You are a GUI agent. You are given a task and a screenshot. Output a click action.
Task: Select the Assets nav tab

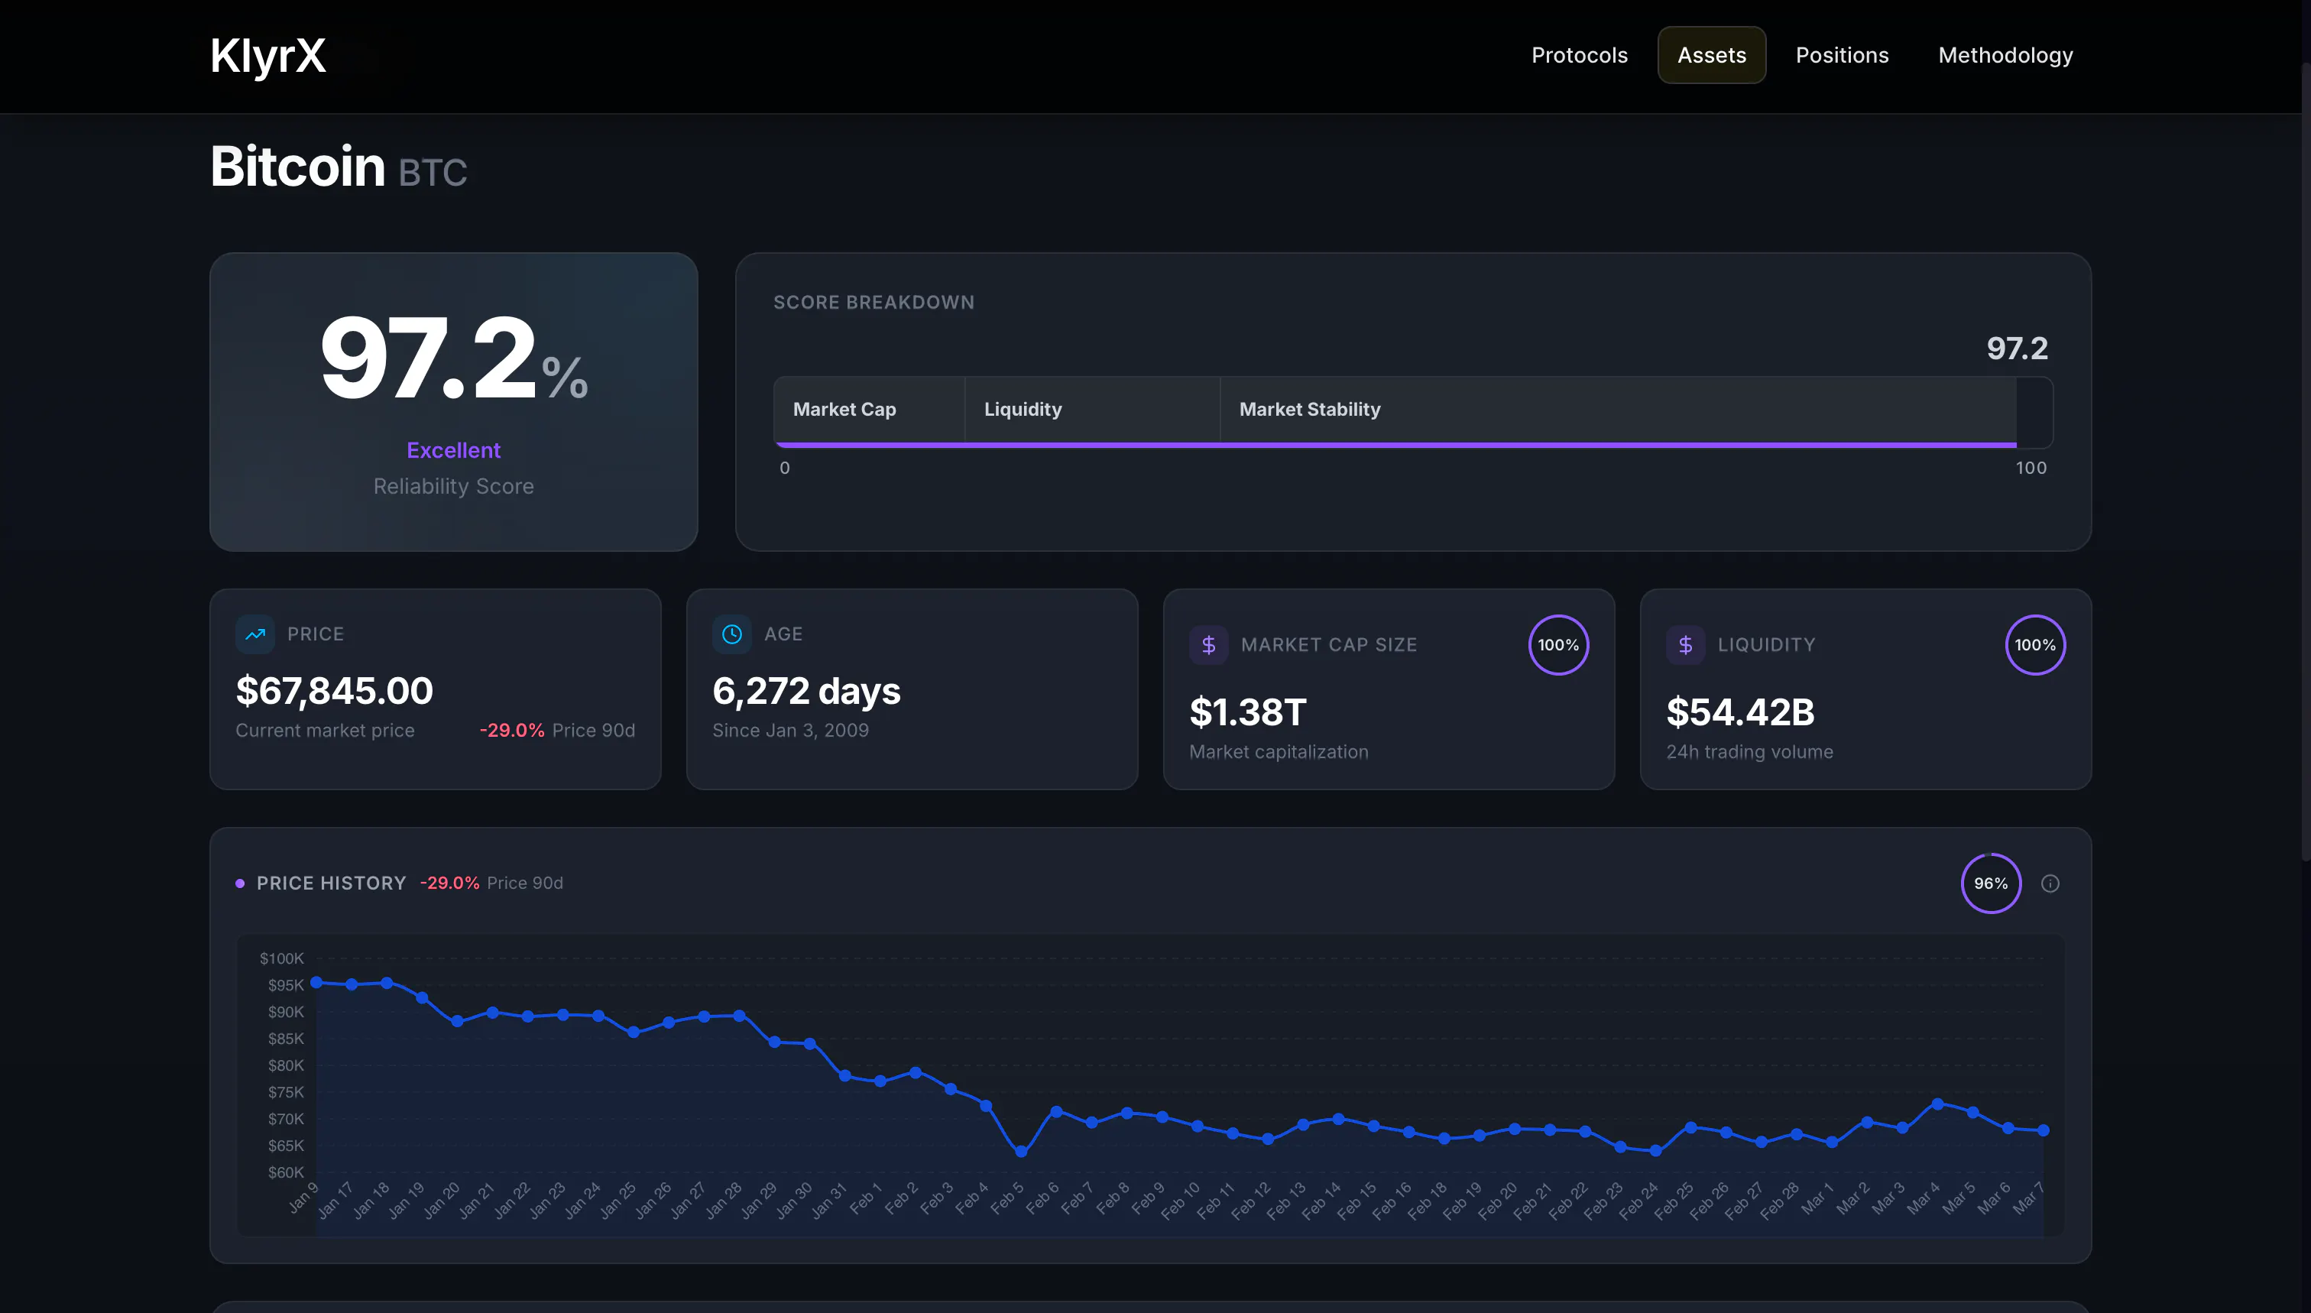coord(1711,55)
